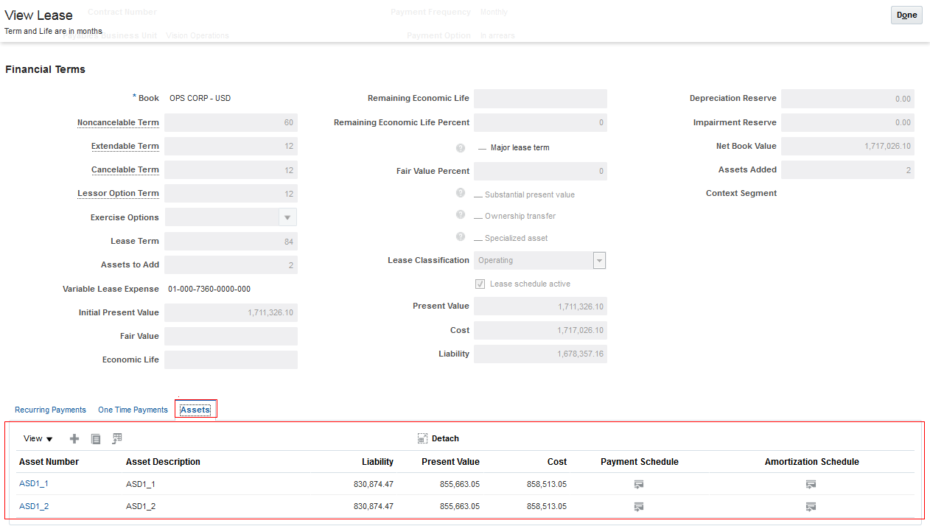The width and height of the screenshot is (930, 526).
Task: Click the Assets to Add field
Action: coord(231,264)
